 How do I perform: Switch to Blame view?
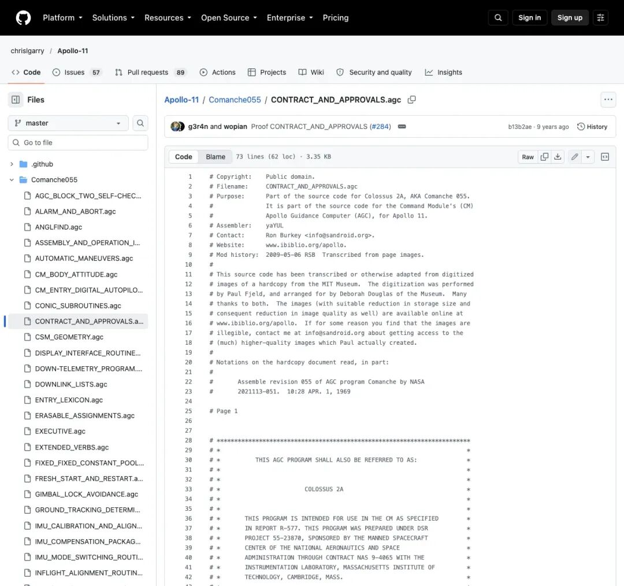click(216, 157)
